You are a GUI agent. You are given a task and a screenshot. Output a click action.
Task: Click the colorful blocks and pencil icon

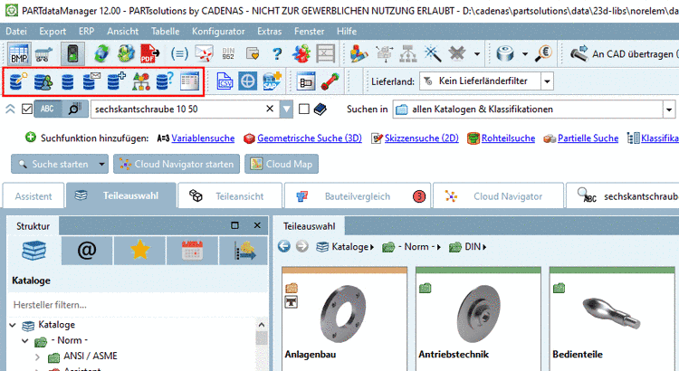(x=359, y=54)
